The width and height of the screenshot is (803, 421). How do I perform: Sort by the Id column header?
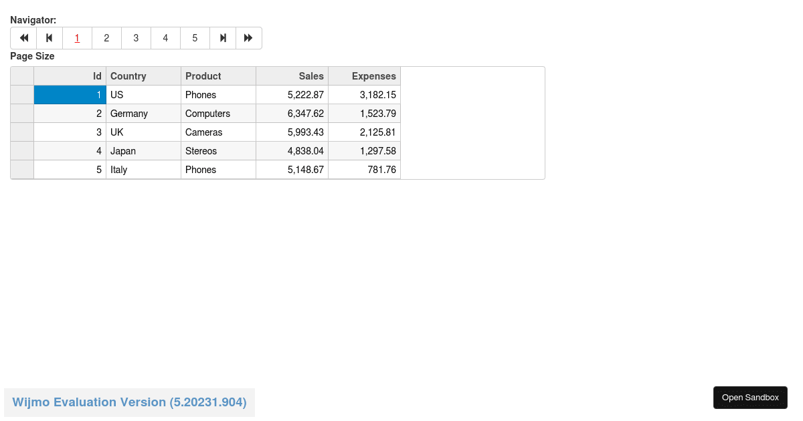point(70,76)
